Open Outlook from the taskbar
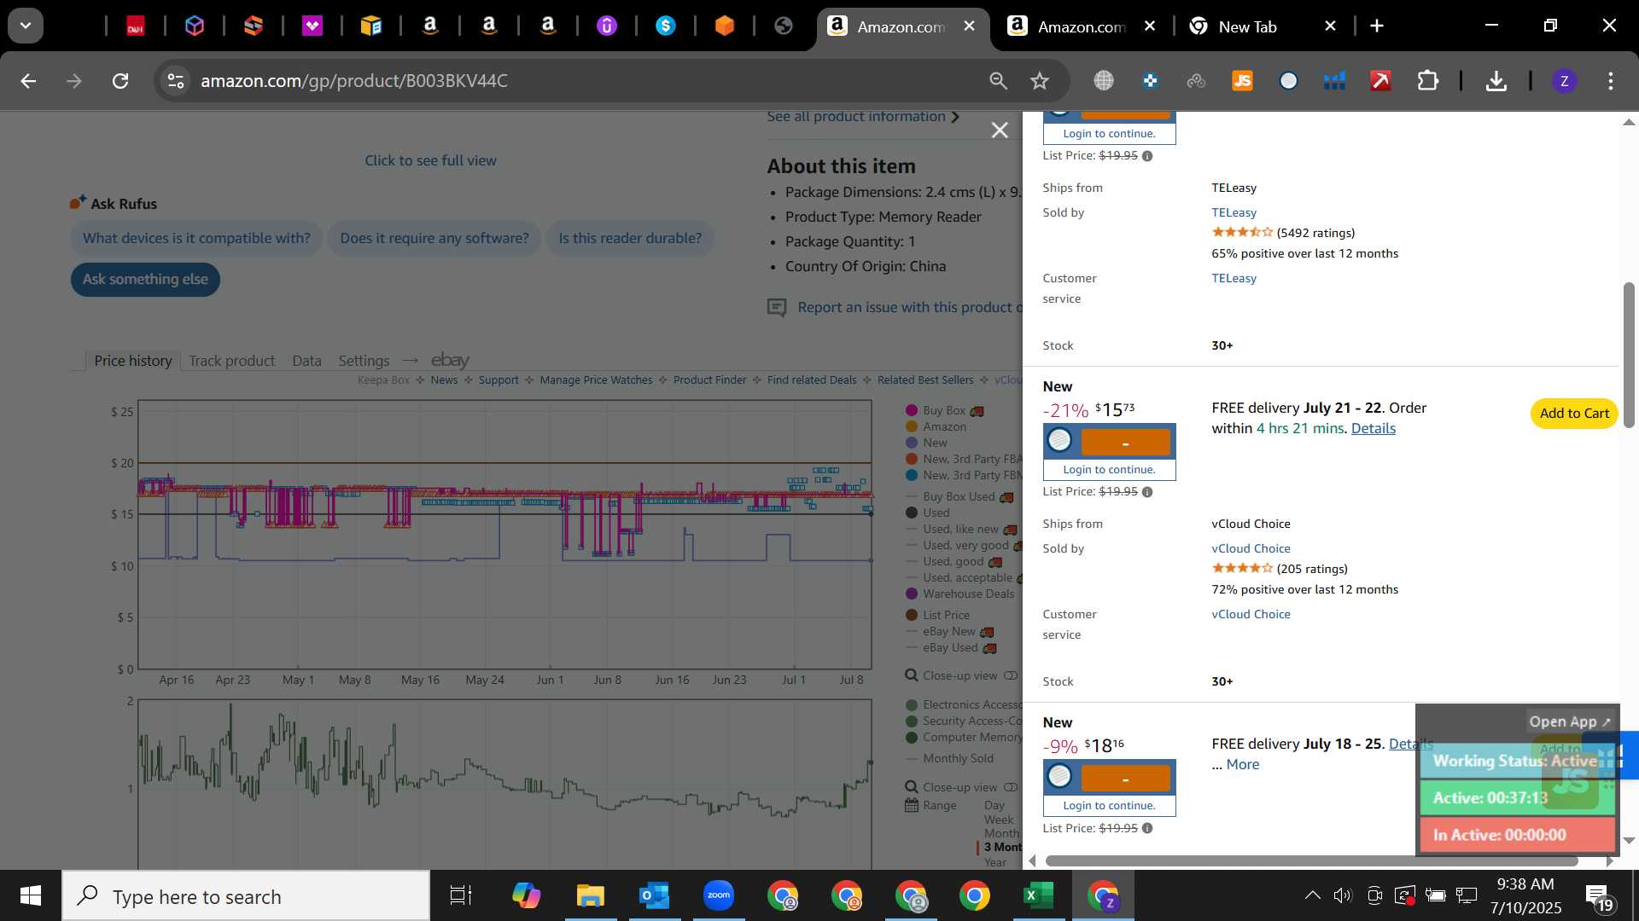This screenshot has width=1639, height=921. (655, 896)
